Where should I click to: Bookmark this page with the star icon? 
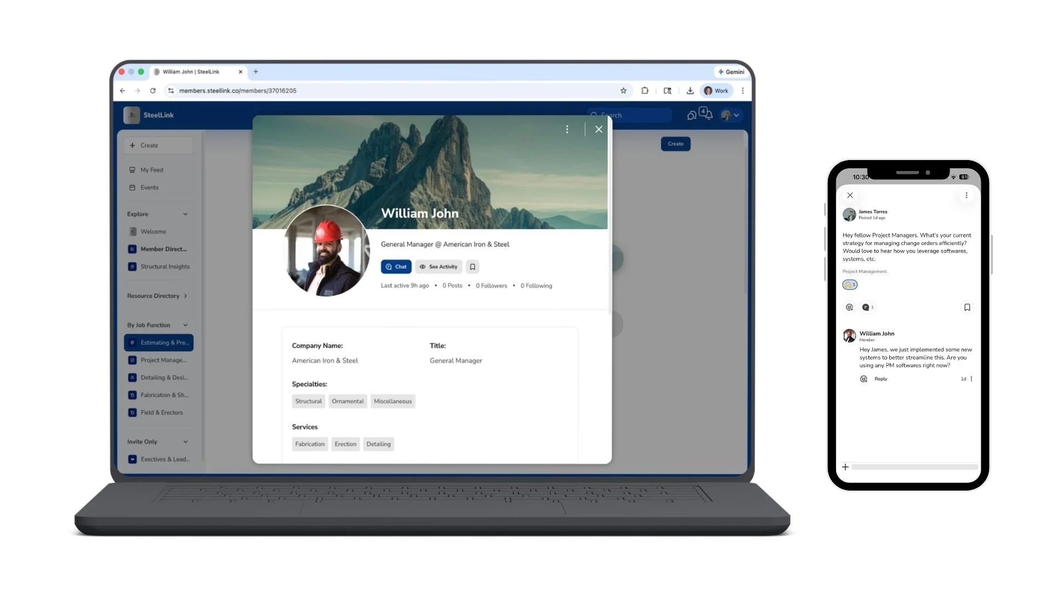[x=623, y=91]
